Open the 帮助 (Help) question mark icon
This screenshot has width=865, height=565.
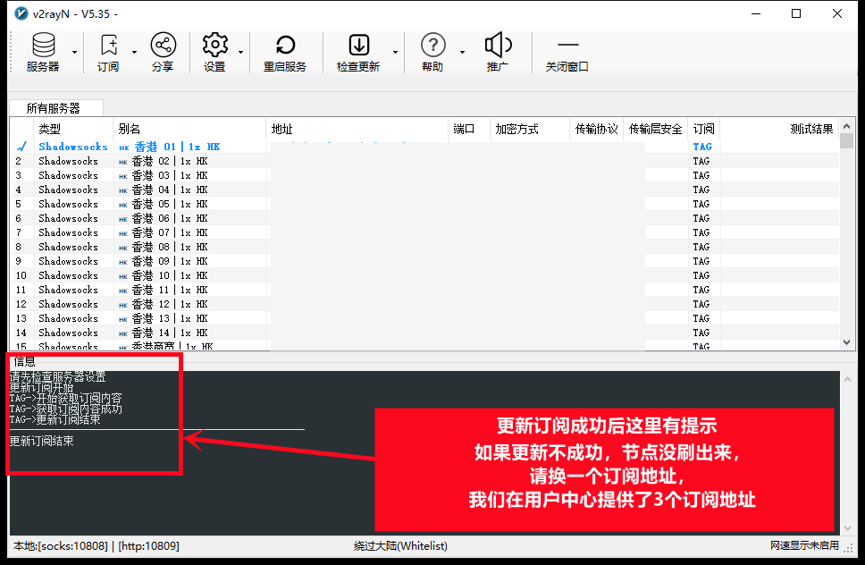pos(432,46)
